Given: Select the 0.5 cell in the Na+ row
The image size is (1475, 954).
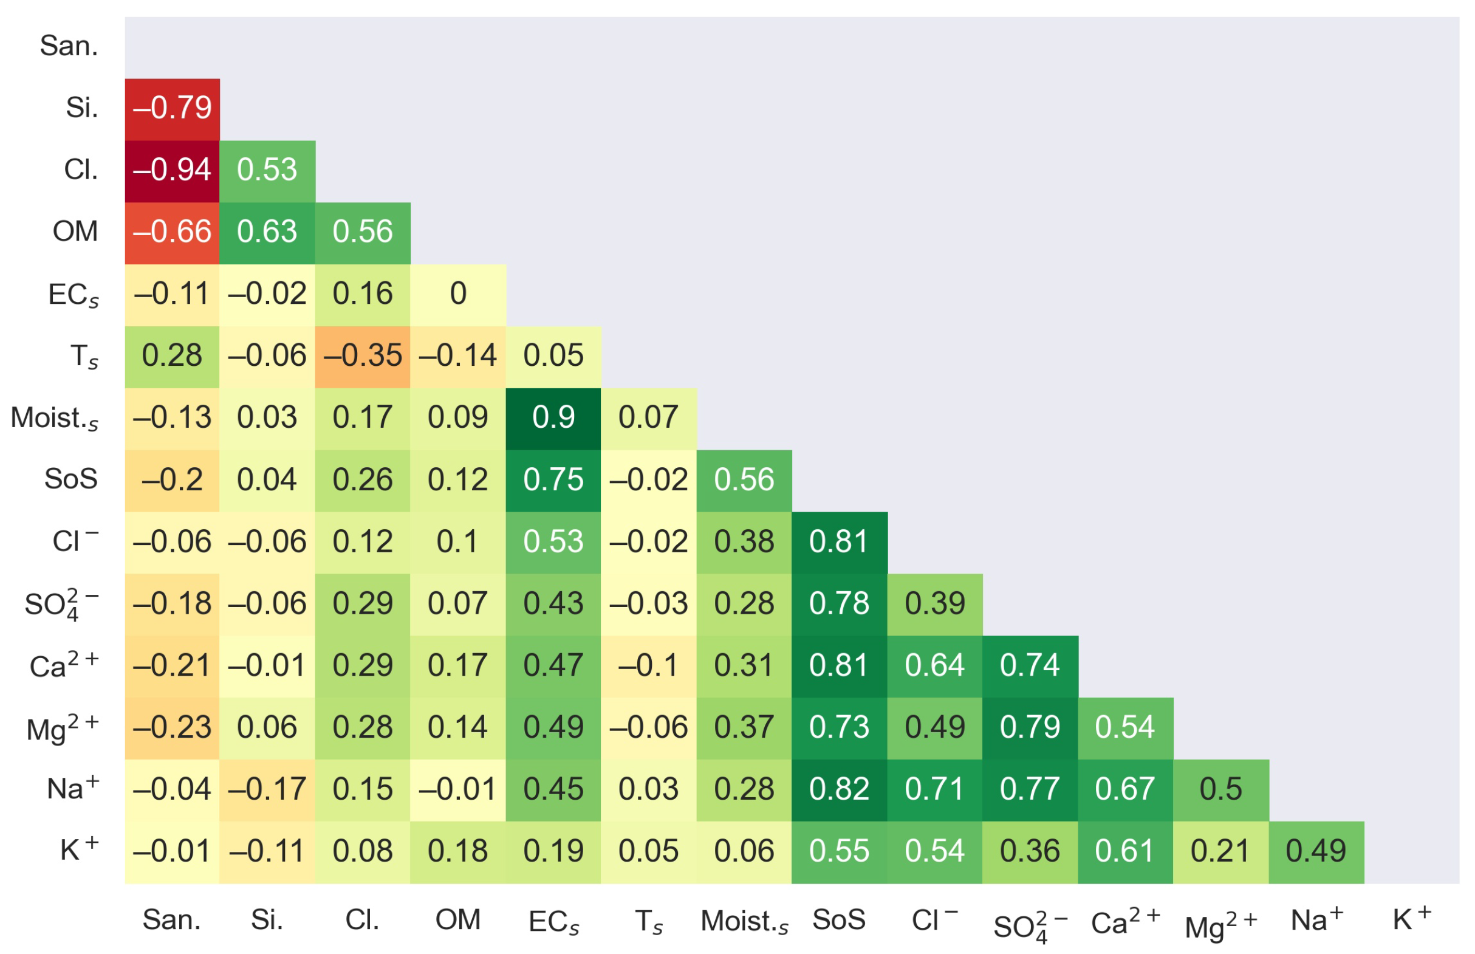Looking at the screenshot, I should (1220, 791).
